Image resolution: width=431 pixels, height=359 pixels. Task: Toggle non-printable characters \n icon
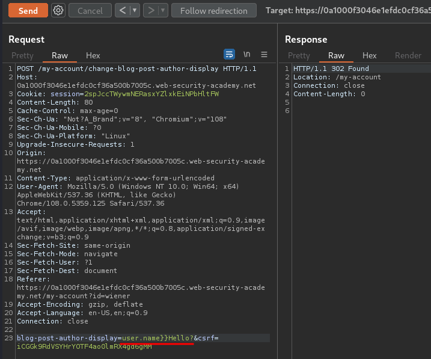coord(247,54)
